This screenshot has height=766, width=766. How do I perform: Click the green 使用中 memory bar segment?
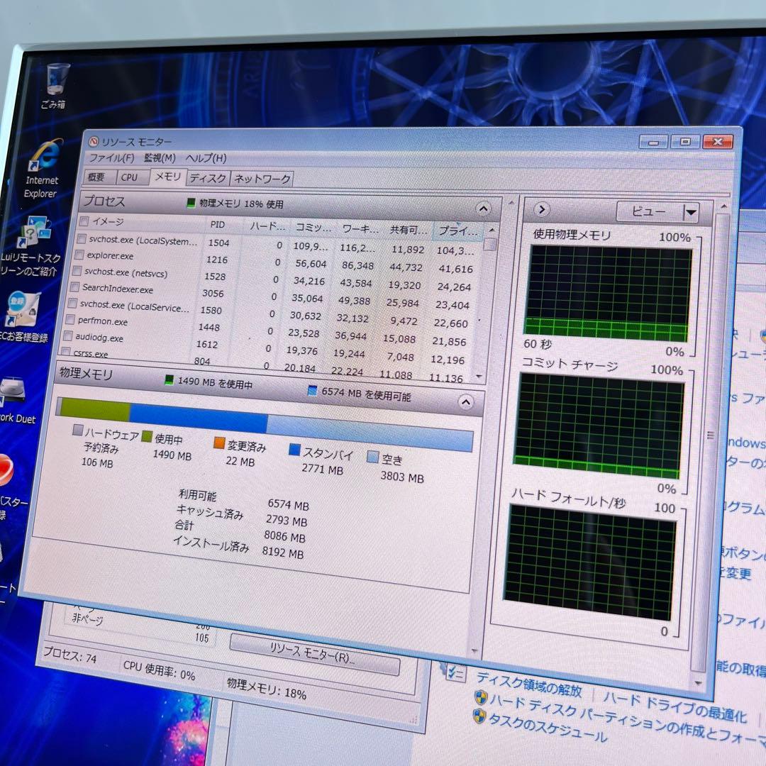click(93, 409)
